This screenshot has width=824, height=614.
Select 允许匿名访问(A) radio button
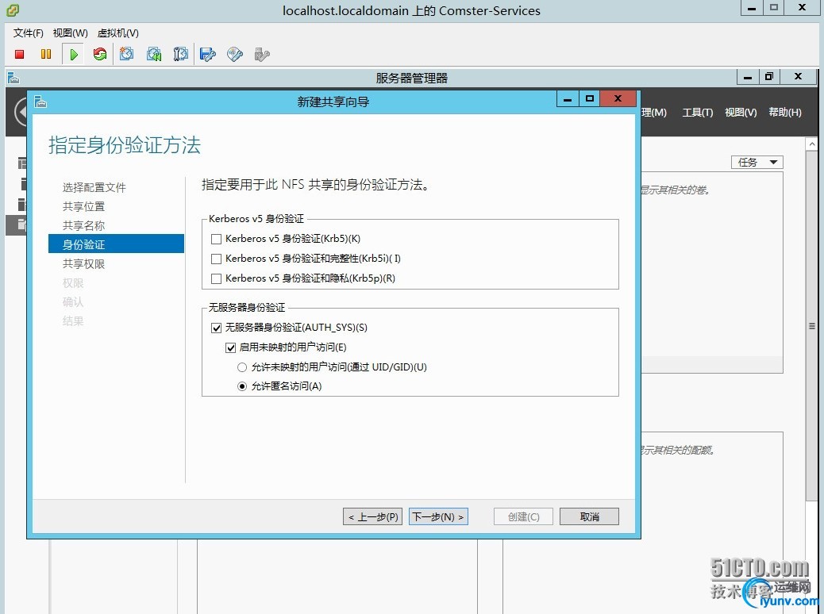242,386
